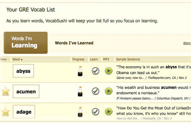This screenshot has height=123, width=191.
Task: Mark acumen as learned with the checkmark
Action: [x=95, y=91]
